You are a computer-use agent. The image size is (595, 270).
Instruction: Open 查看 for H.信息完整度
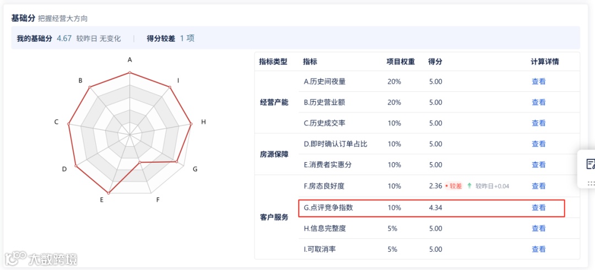538,228
